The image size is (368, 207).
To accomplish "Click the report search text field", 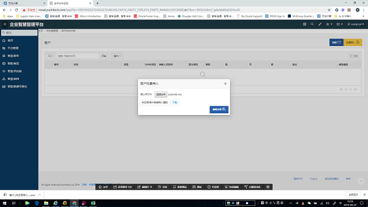I will [x=78, y=56].
